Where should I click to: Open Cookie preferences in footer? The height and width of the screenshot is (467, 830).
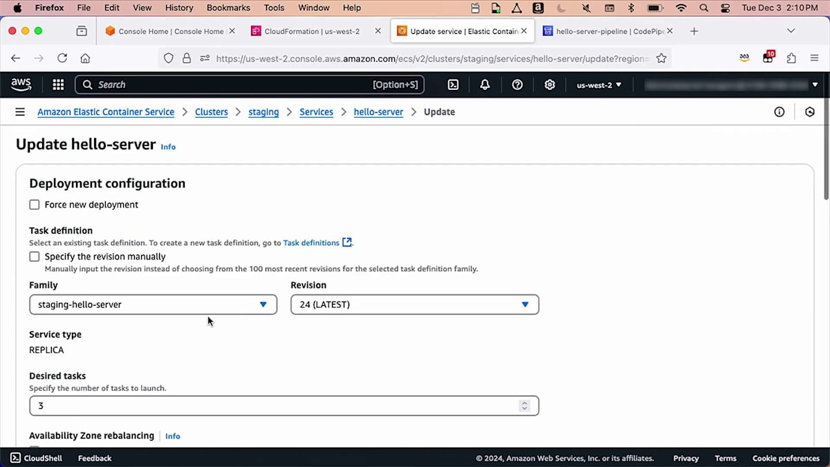pos(786,458)
